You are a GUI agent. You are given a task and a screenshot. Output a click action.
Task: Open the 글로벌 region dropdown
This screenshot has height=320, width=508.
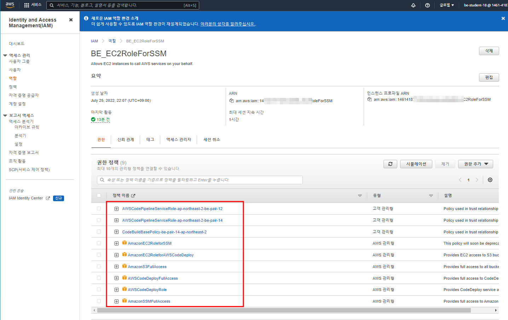coord(446,5)
